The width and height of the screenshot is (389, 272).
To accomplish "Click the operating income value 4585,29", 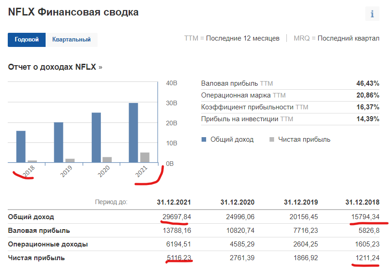I will [242, 244].
